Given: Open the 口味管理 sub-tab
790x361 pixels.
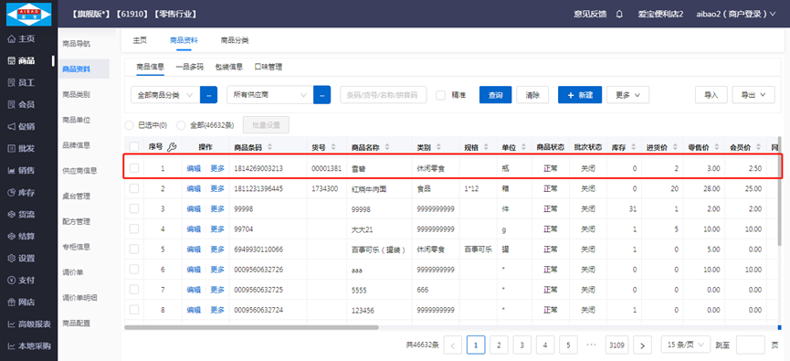Looking at the screenshot, I should [268, 67].
